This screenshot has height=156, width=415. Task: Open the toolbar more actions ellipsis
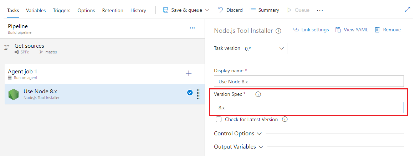pos(319,10)
